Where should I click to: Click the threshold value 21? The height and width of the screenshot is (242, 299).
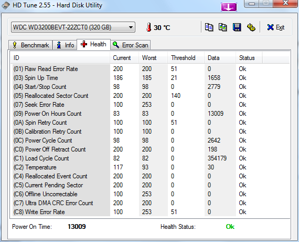[x=174, y=78]
